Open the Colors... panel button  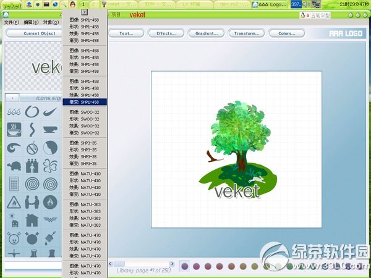click(287, 33)
